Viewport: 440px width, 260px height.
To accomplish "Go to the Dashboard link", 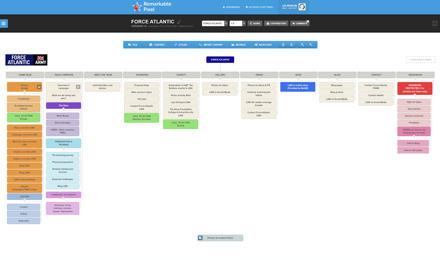I will click(231, 7).
